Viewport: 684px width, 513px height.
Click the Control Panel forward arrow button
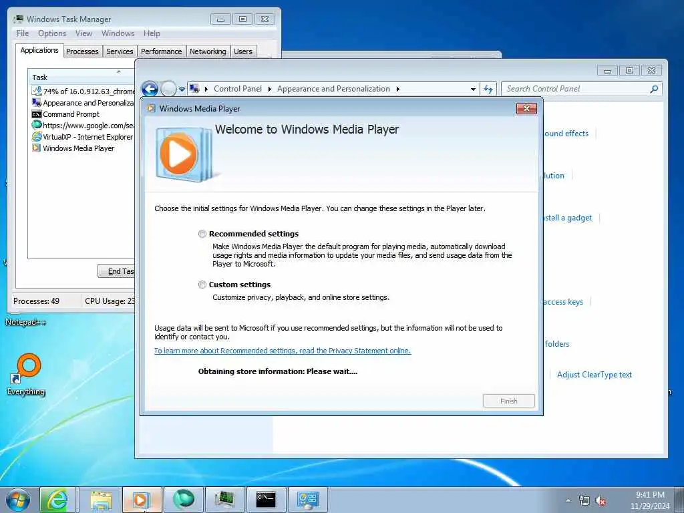point(168,89)
